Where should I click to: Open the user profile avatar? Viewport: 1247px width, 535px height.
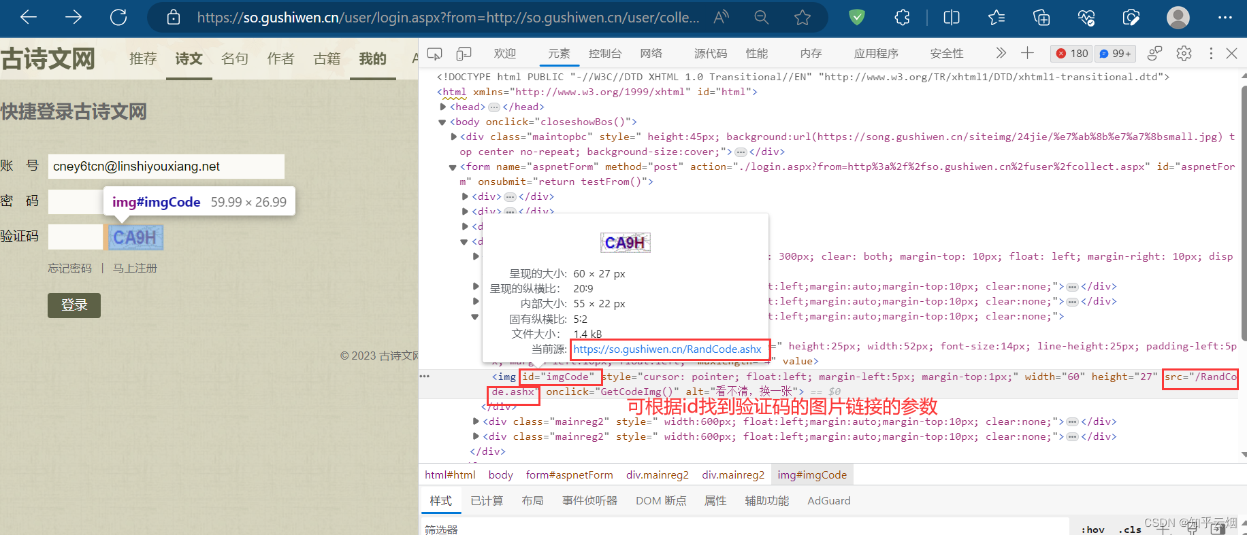coord(1178,17)
